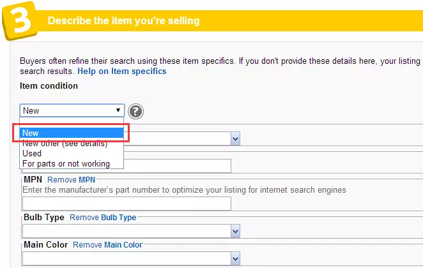The image size is (423, 268).
Task: Click Remove Bulb Type link
Action: 103,218
